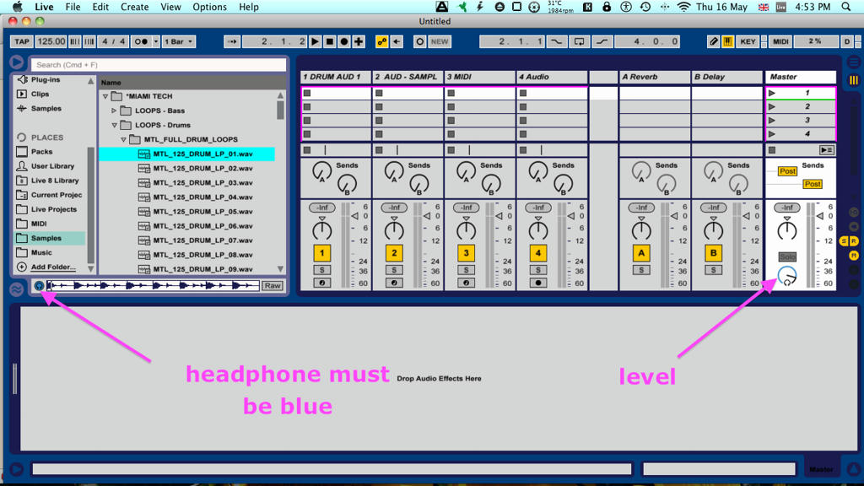The width and height of the screenshot is (864, 486).
Task: Click the NEW scene button
Action: tap(439, 41)
